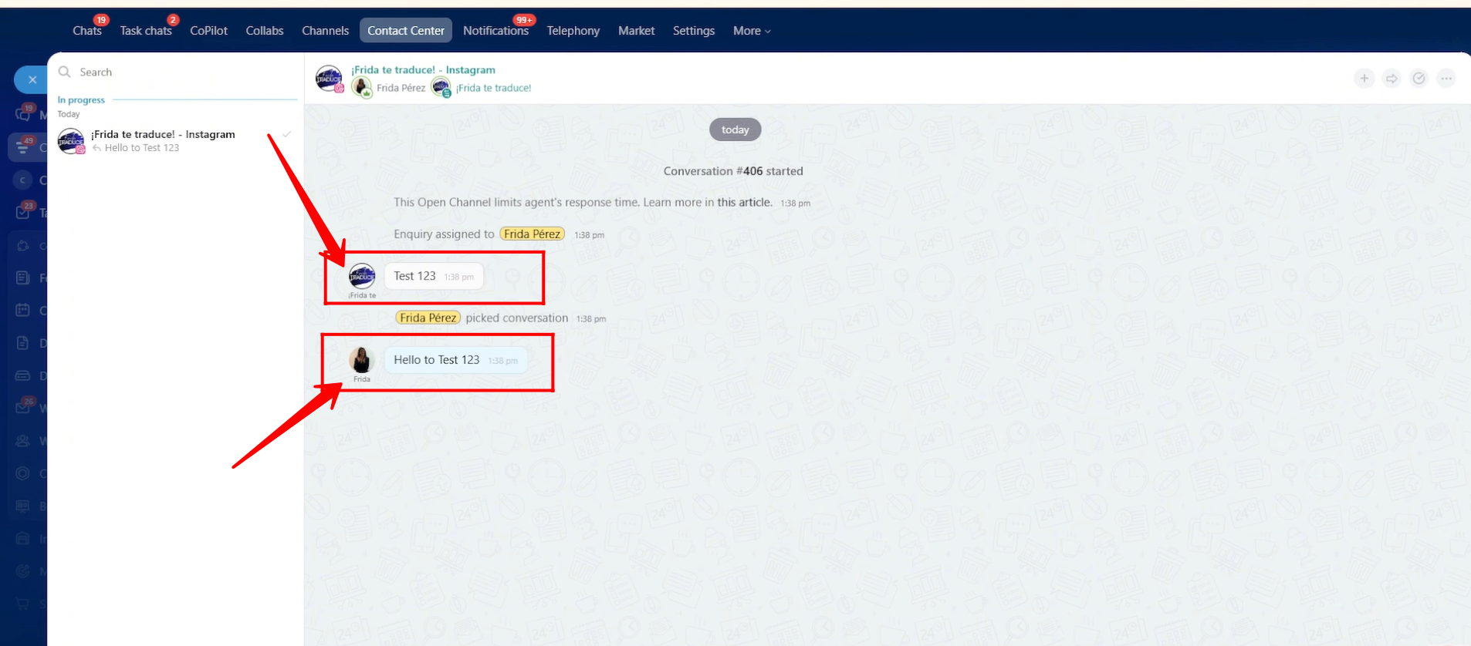Click the circled checkmark icon in chat header

tap(1419, 79)
